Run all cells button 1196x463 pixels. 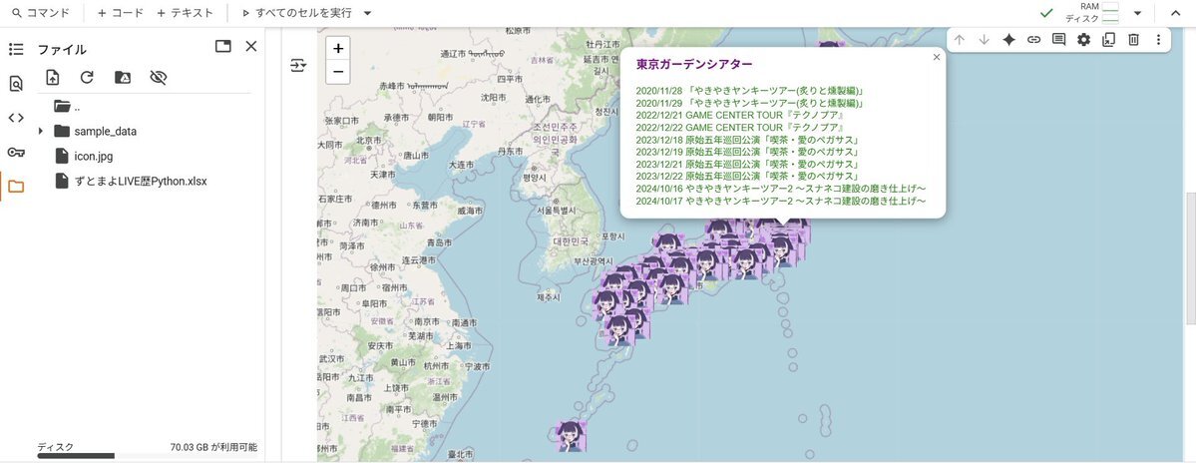tap(296, 13)
